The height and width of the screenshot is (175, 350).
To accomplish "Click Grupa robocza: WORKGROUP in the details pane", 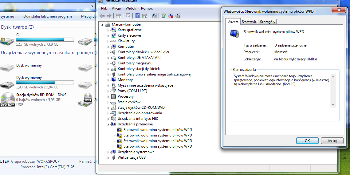I will click(35, 161).
